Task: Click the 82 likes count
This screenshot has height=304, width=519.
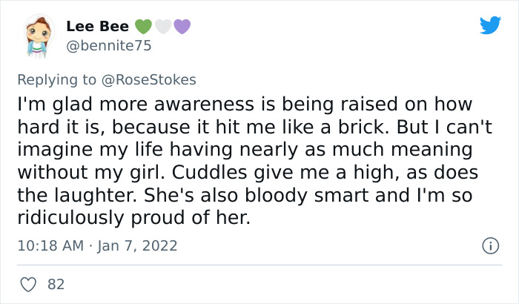Action: click(55, 284)
